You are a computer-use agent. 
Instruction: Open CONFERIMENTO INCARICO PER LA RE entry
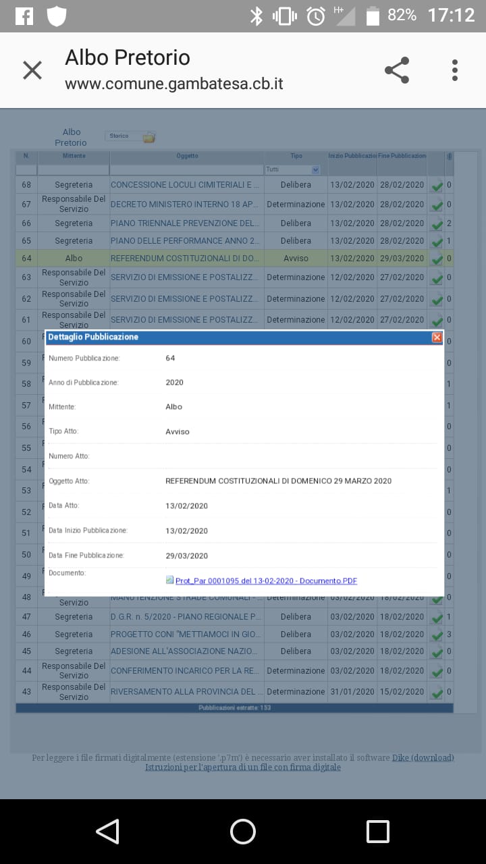(184, 671)
